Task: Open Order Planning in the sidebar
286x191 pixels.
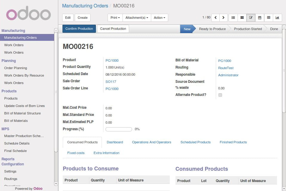Action: coord(16,68)
